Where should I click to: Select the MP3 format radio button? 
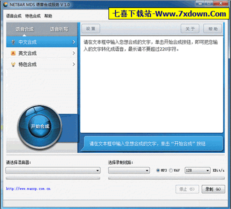(x=158, y=171)
